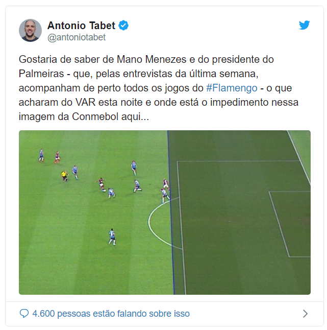Open the #Flamengo hashtag link
This screenshot has height=330, width=327.
[232, 88]
